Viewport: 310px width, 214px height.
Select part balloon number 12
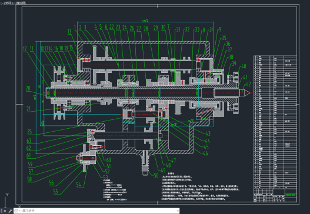[x=25, y=49]
